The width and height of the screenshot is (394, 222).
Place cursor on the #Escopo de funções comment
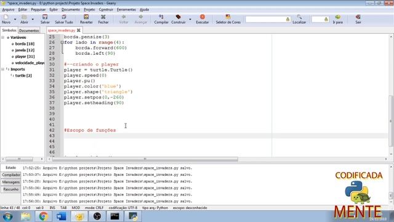[x=90, y=130]
